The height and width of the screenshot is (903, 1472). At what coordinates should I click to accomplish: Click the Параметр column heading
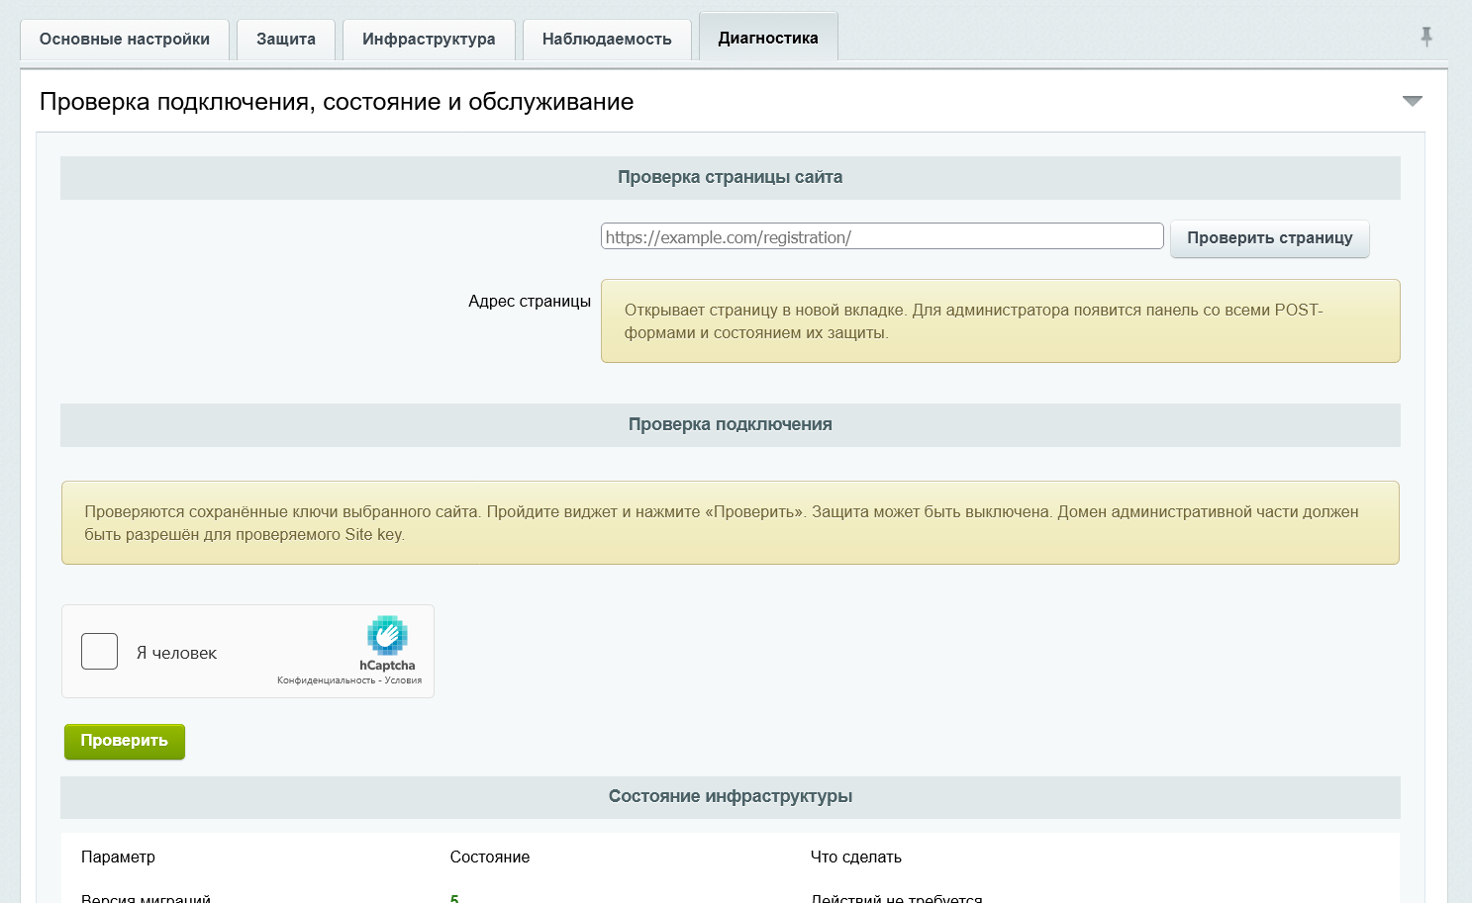click(x=118, y=858)
